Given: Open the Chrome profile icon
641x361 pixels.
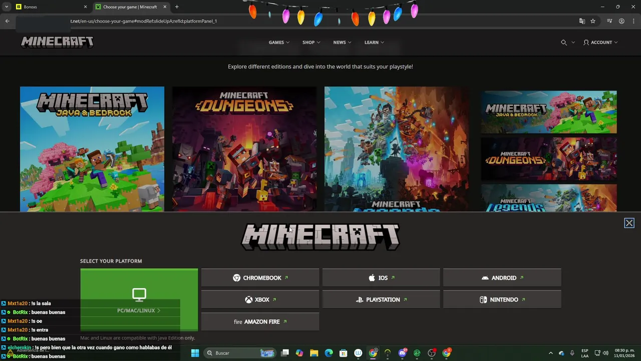Looking at the screenshot, I should click(x=621, y=21).
